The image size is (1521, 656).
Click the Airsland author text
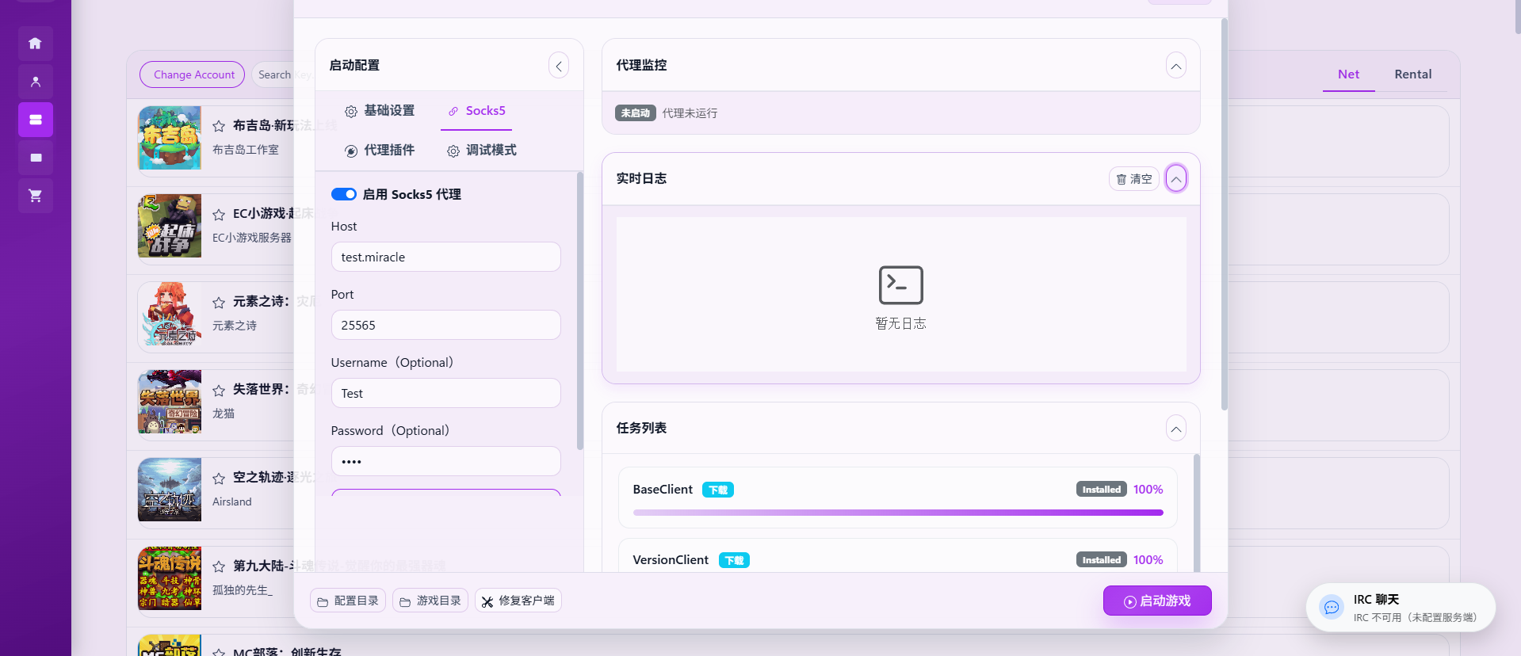pyautogui.click(x=232, y=502)
